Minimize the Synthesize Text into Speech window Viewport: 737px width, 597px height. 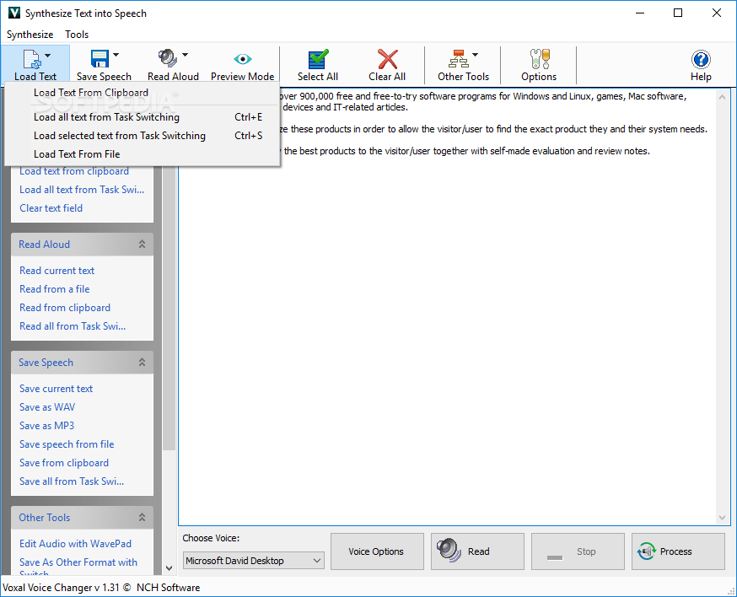pos(640,13)
